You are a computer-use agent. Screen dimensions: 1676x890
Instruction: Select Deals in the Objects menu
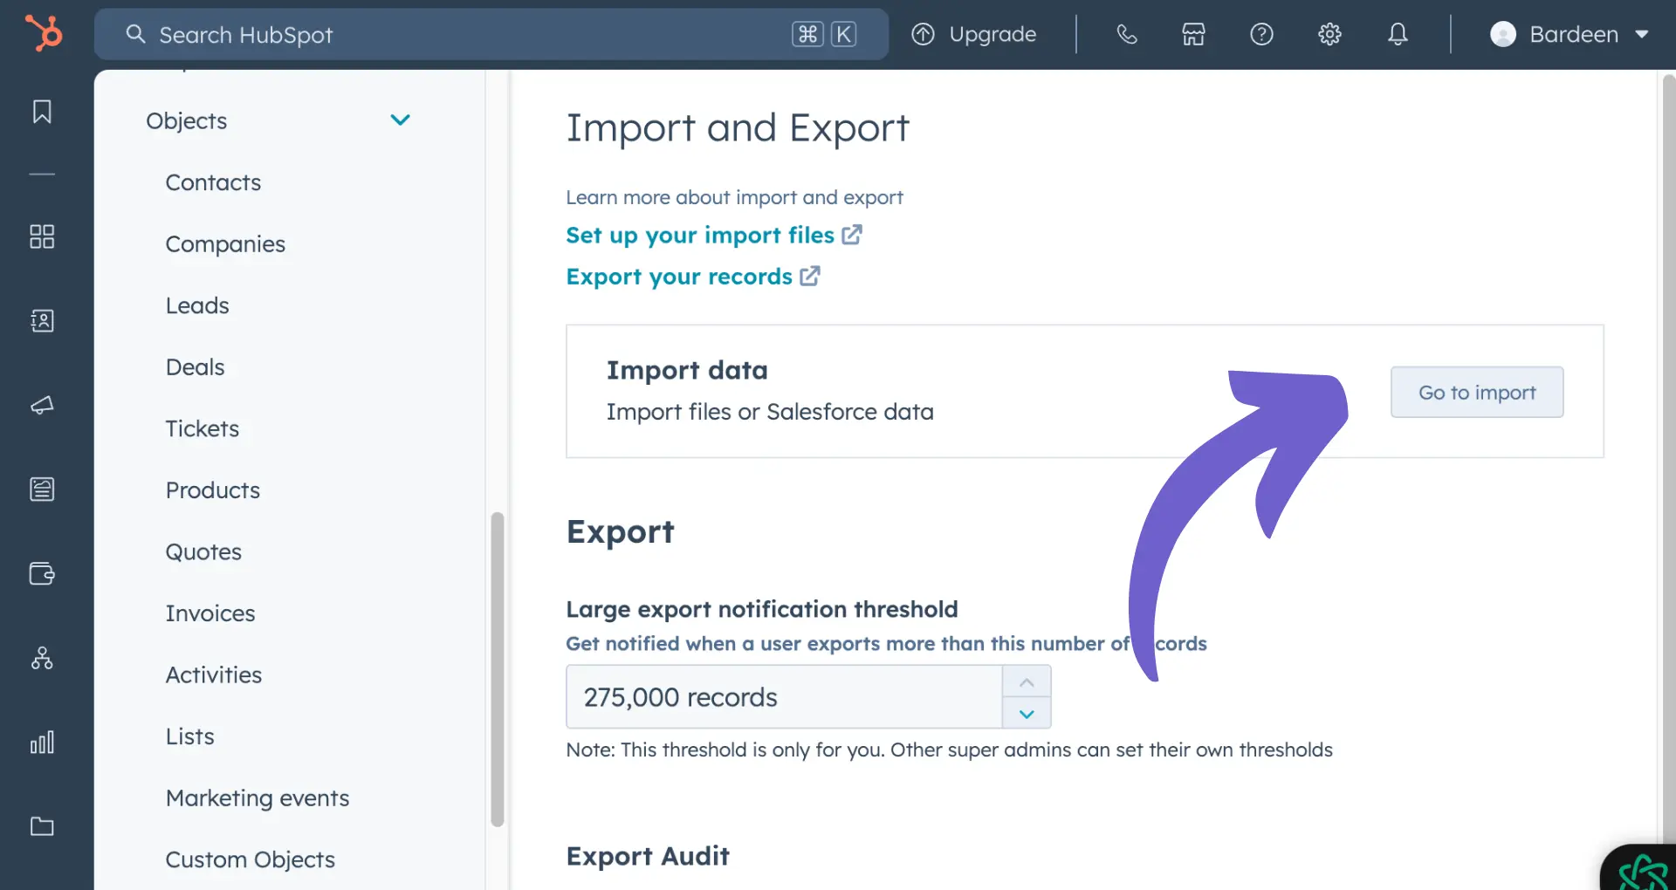click(195, 367)
